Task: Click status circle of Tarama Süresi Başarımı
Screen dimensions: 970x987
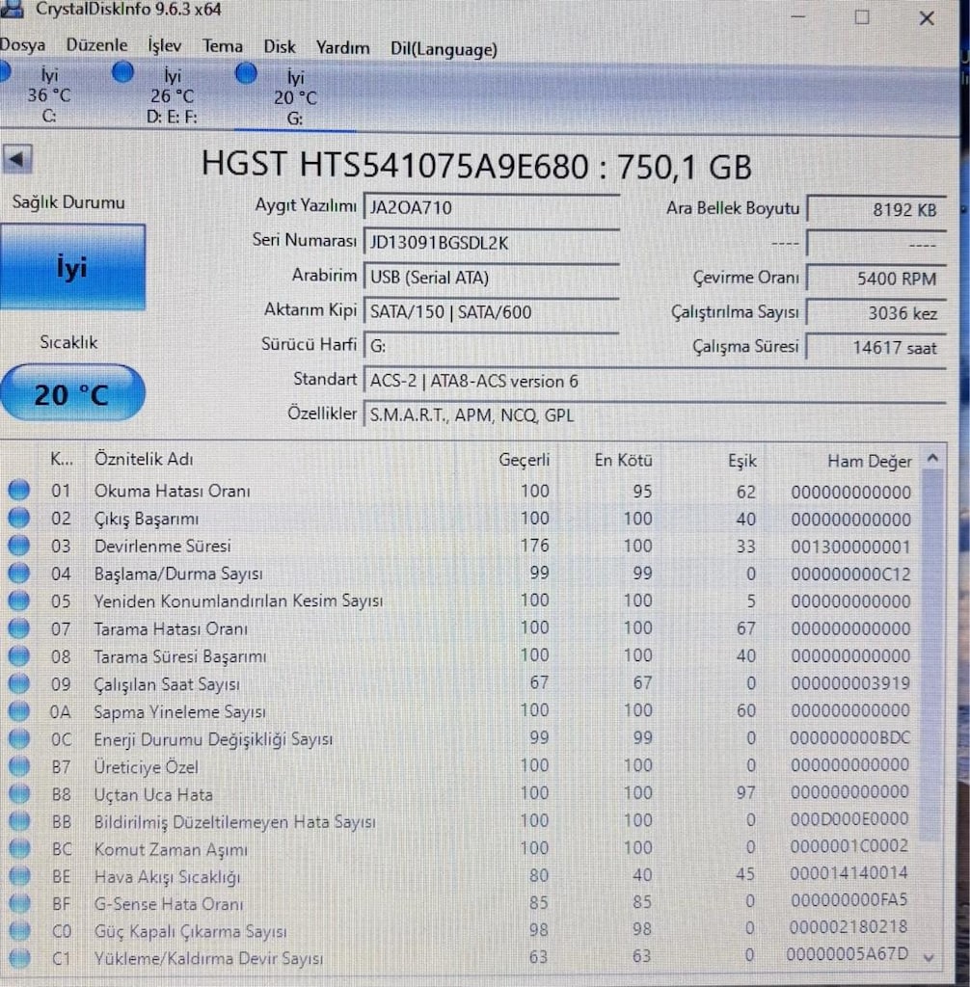Action: [19, 655]
